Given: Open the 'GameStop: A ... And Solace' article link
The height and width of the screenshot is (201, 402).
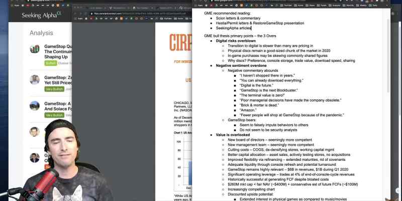Looking at the screenshot, I should click(x=58, y=106).
